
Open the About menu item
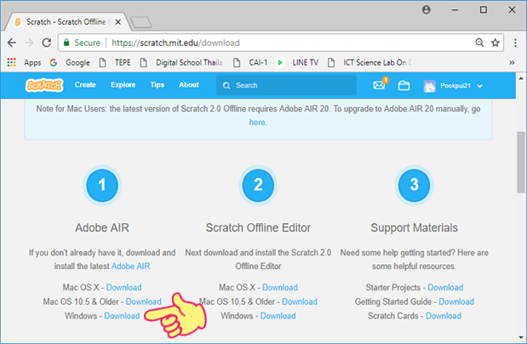tap(189, 85)
